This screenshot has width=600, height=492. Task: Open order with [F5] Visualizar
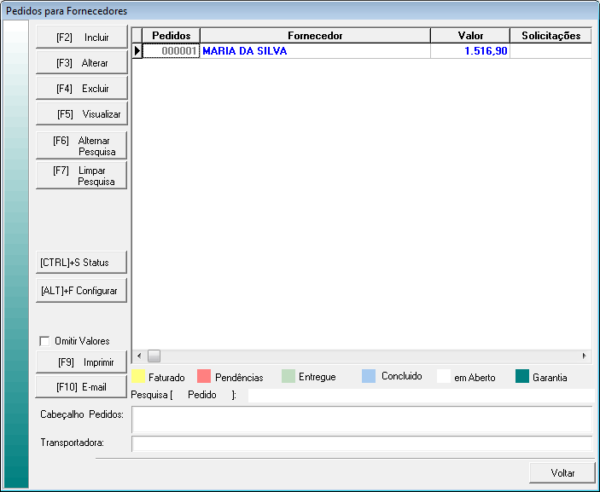[x=82, y=114]
